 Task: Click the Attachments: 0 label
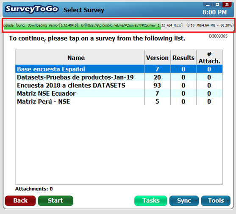[x=34, y=189]
